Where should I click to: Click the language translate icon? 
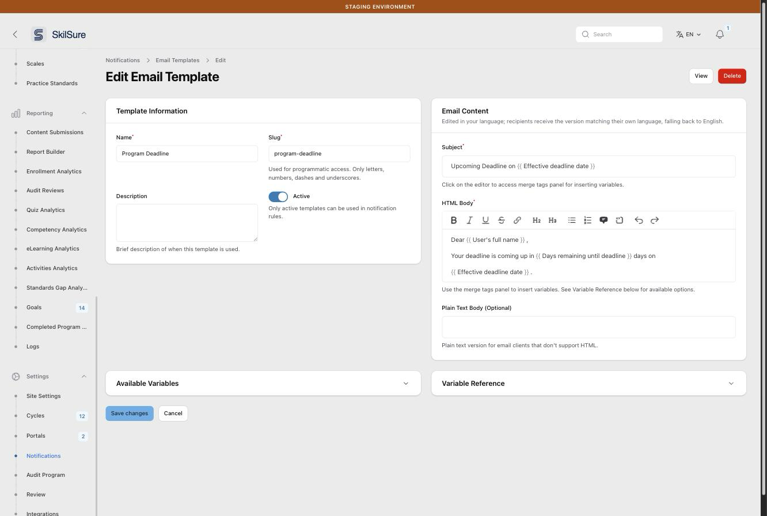coord(679,35)
